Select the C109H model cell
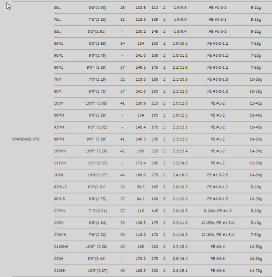Image resolution: width=272 pixels, height=277 pixels. (x=60, y=271)
